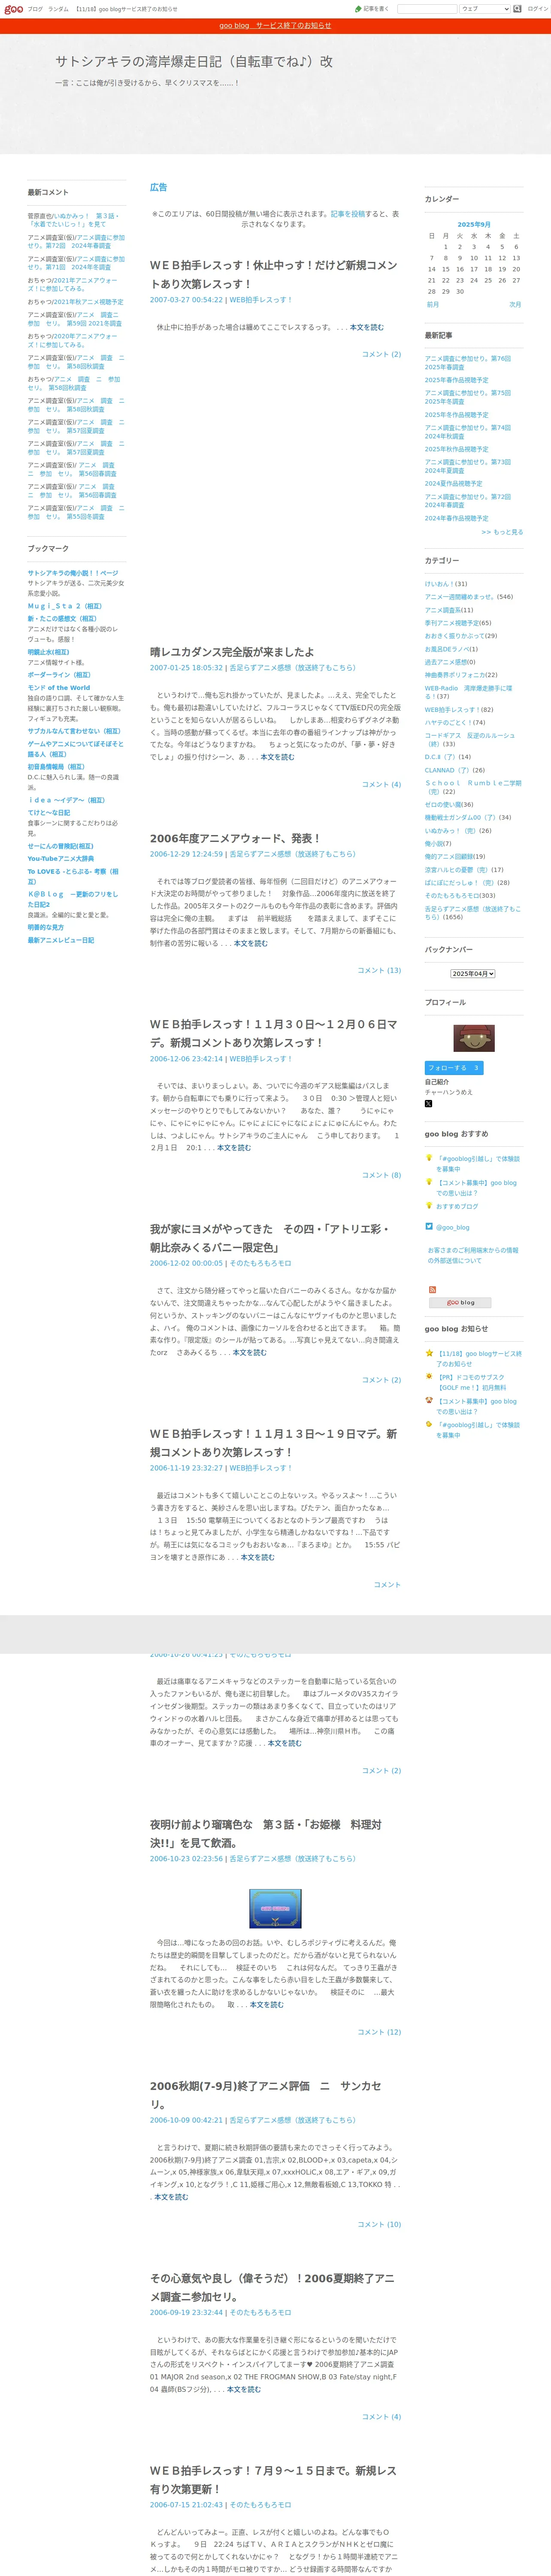Click timestamp 2007-03-27 00:54:22
Screen dimensions: 551x2576
(186, 300)
